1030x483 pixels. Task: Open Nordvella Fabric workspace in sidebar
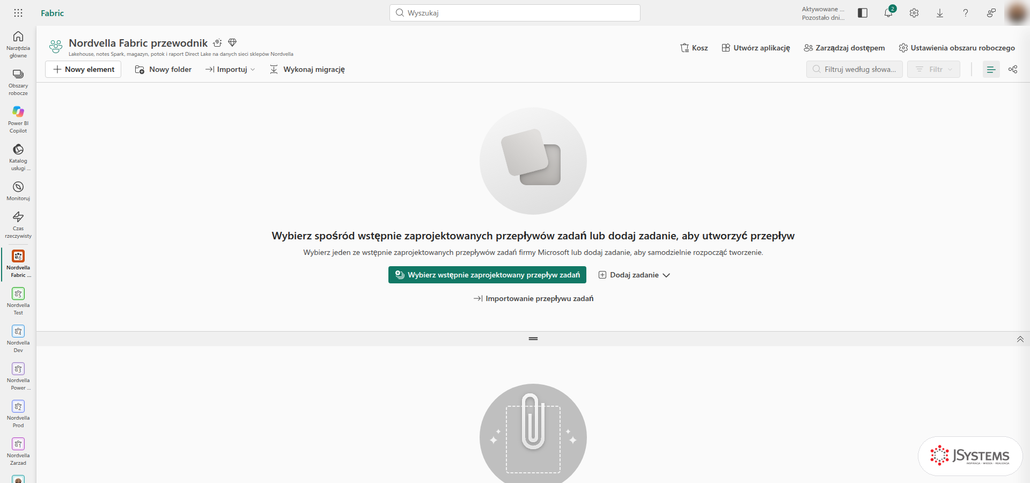pos(18,264)
